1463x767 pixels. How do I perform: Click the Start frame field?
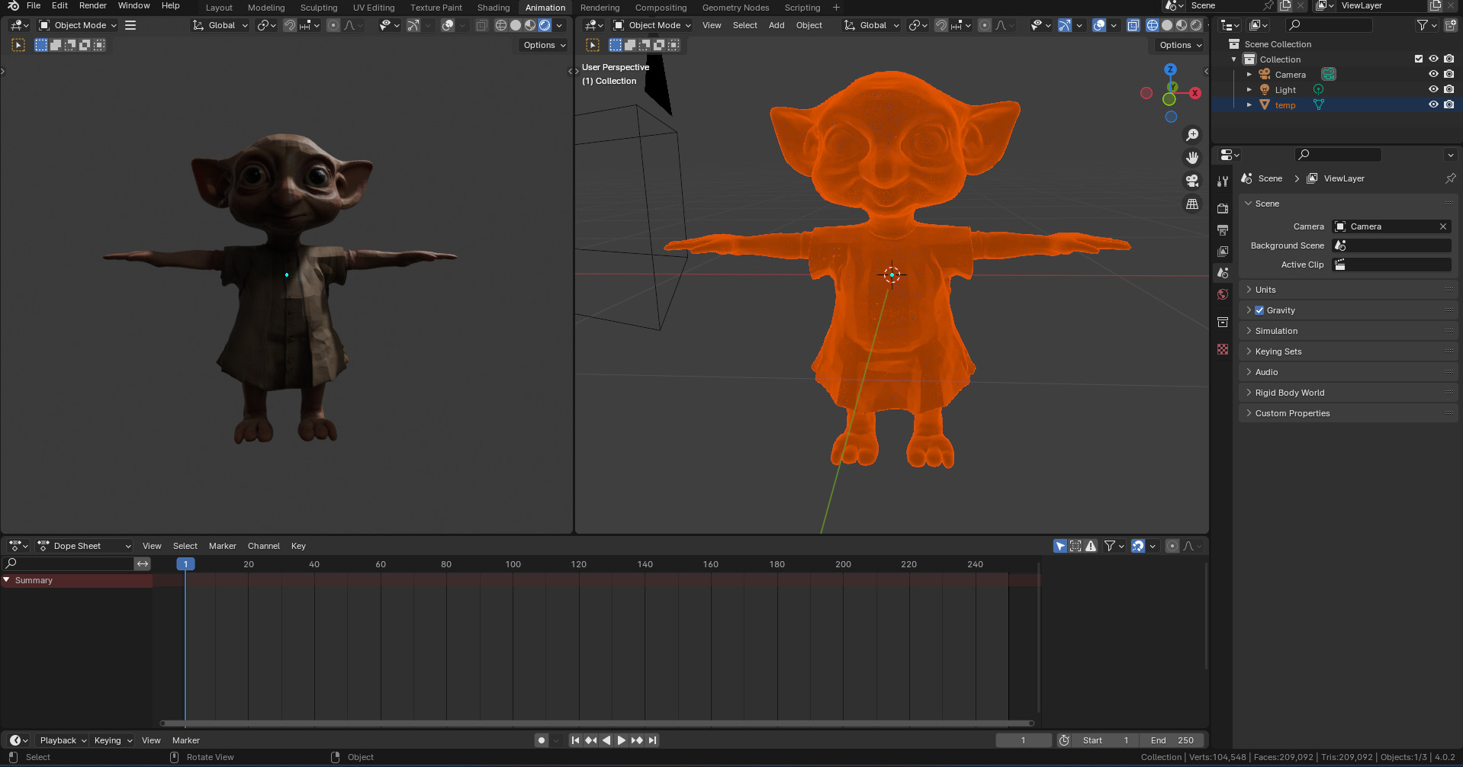1106,740
